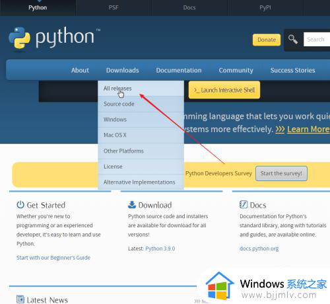Image resolution: width=330 pixels, height=304 pixels.
Task: Focus the Search input field
Action: click(x=317, y=40)
